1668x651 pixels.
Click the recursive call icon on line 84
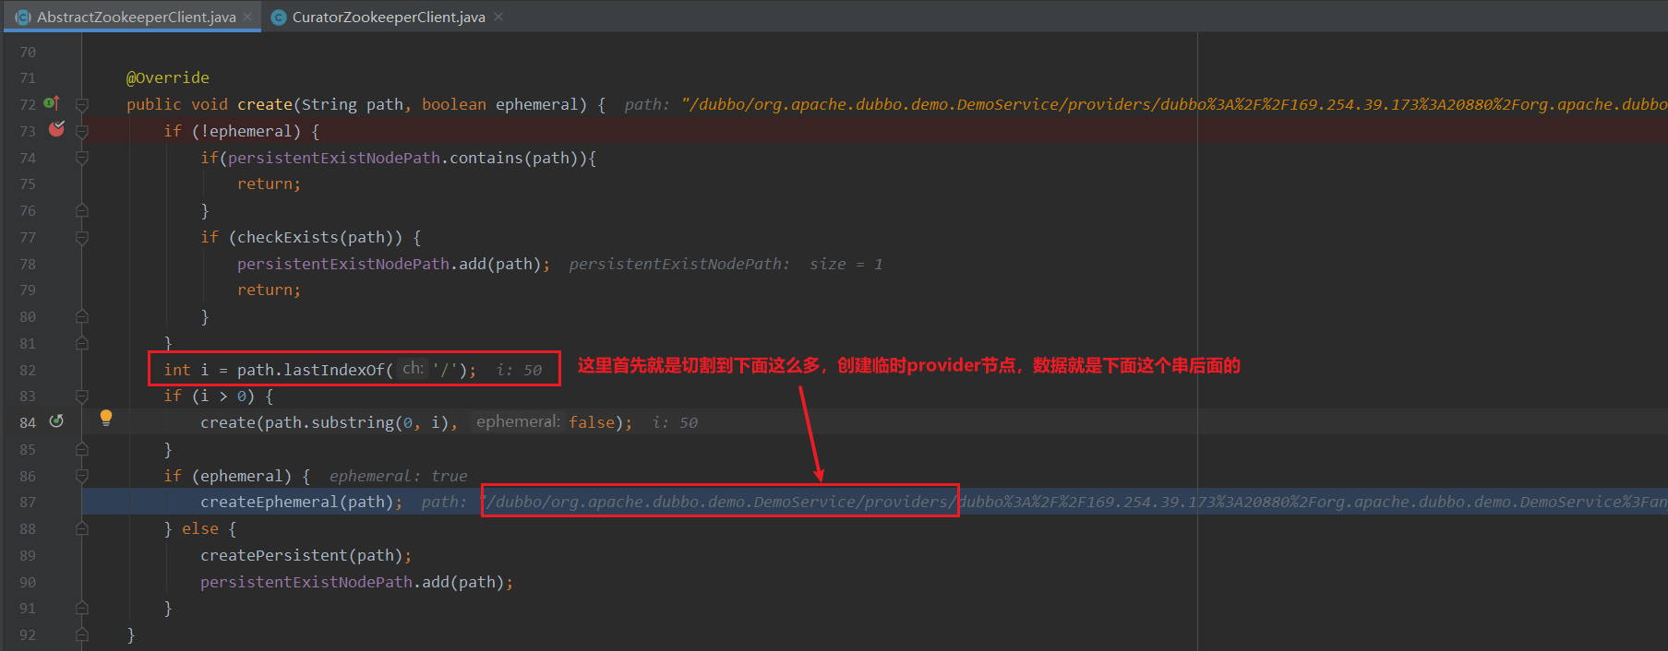point(56,421)
